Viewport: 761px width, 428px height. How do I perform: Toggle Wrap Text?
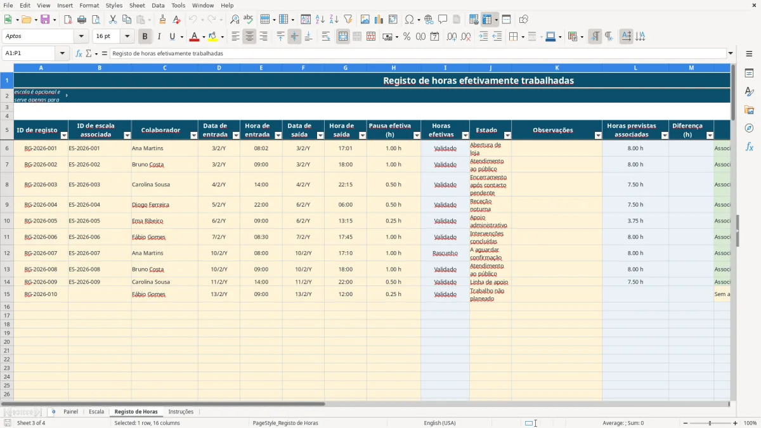(x=325, y=37)
